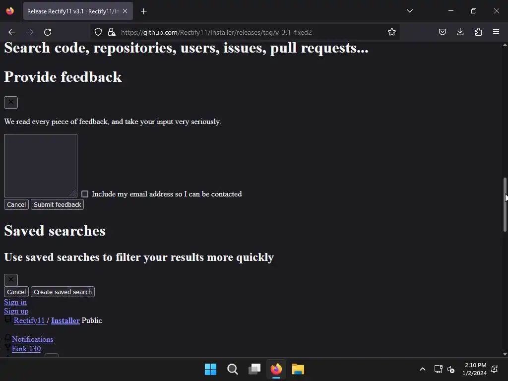The width and height of the screenshot is (508, 381).
Task: View site security lock information
Action: [112, 32]
